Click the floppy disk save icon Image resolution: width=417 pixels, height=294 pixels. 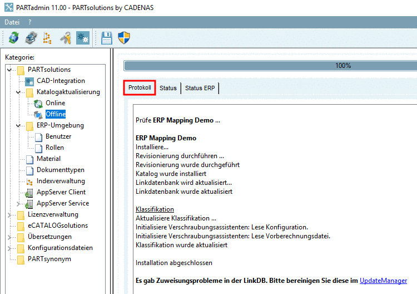tap(107, 38)
